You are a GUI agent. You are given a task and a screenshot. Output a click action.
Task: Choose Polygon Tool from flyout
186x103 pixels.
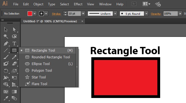point(47,70)
